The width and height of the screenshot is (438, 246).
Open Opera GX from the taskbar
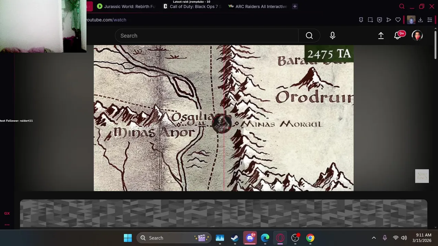[280, 238]
